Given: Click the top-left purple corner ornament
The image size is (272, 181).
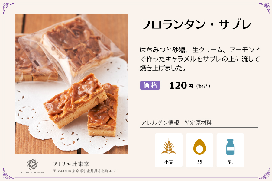Looking at the screenshot, I should (7, 8).
